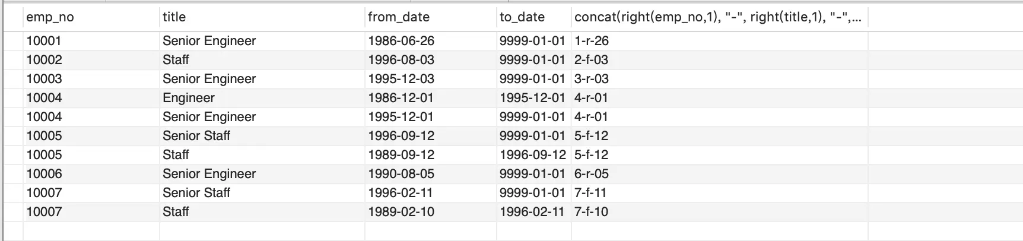This screenshot has height=241, width=1023.
Task: Sort by the title column header
Action: pos(174,17)
